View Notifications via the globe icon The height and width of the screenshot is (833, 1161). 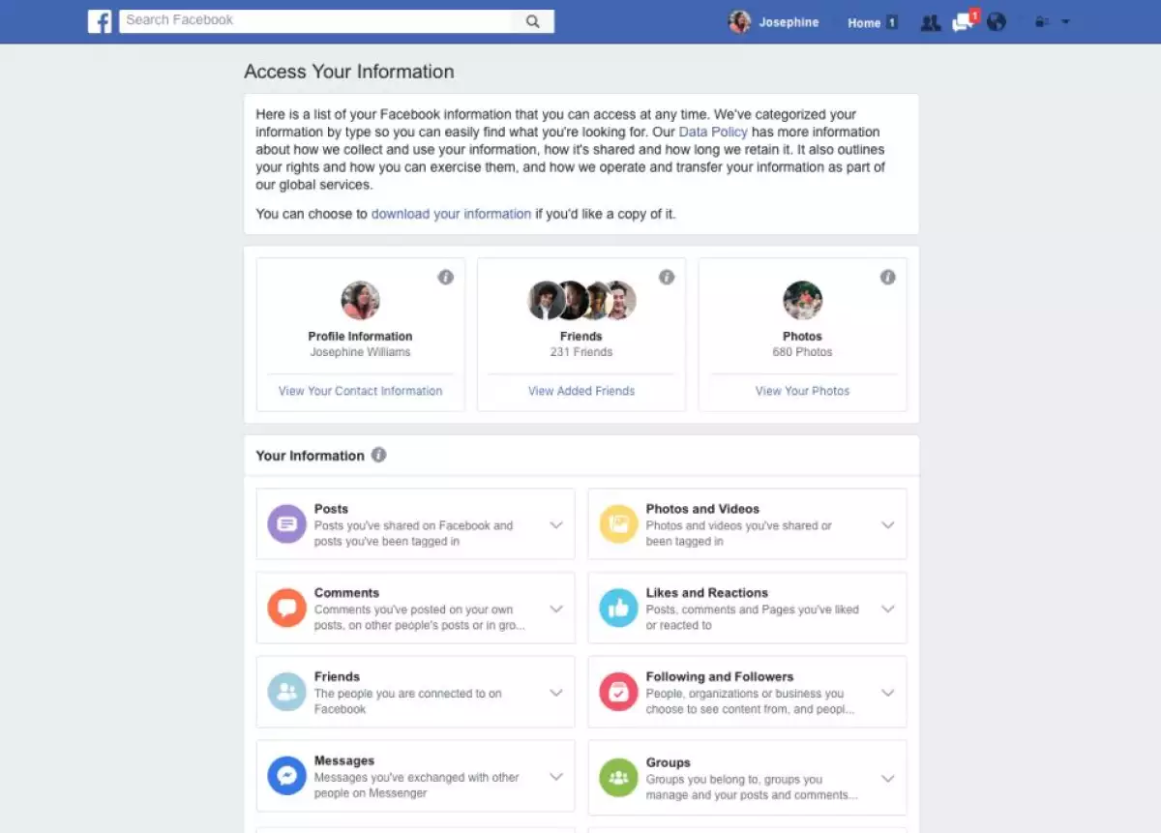pyautogui.click(x=997, y=21)
